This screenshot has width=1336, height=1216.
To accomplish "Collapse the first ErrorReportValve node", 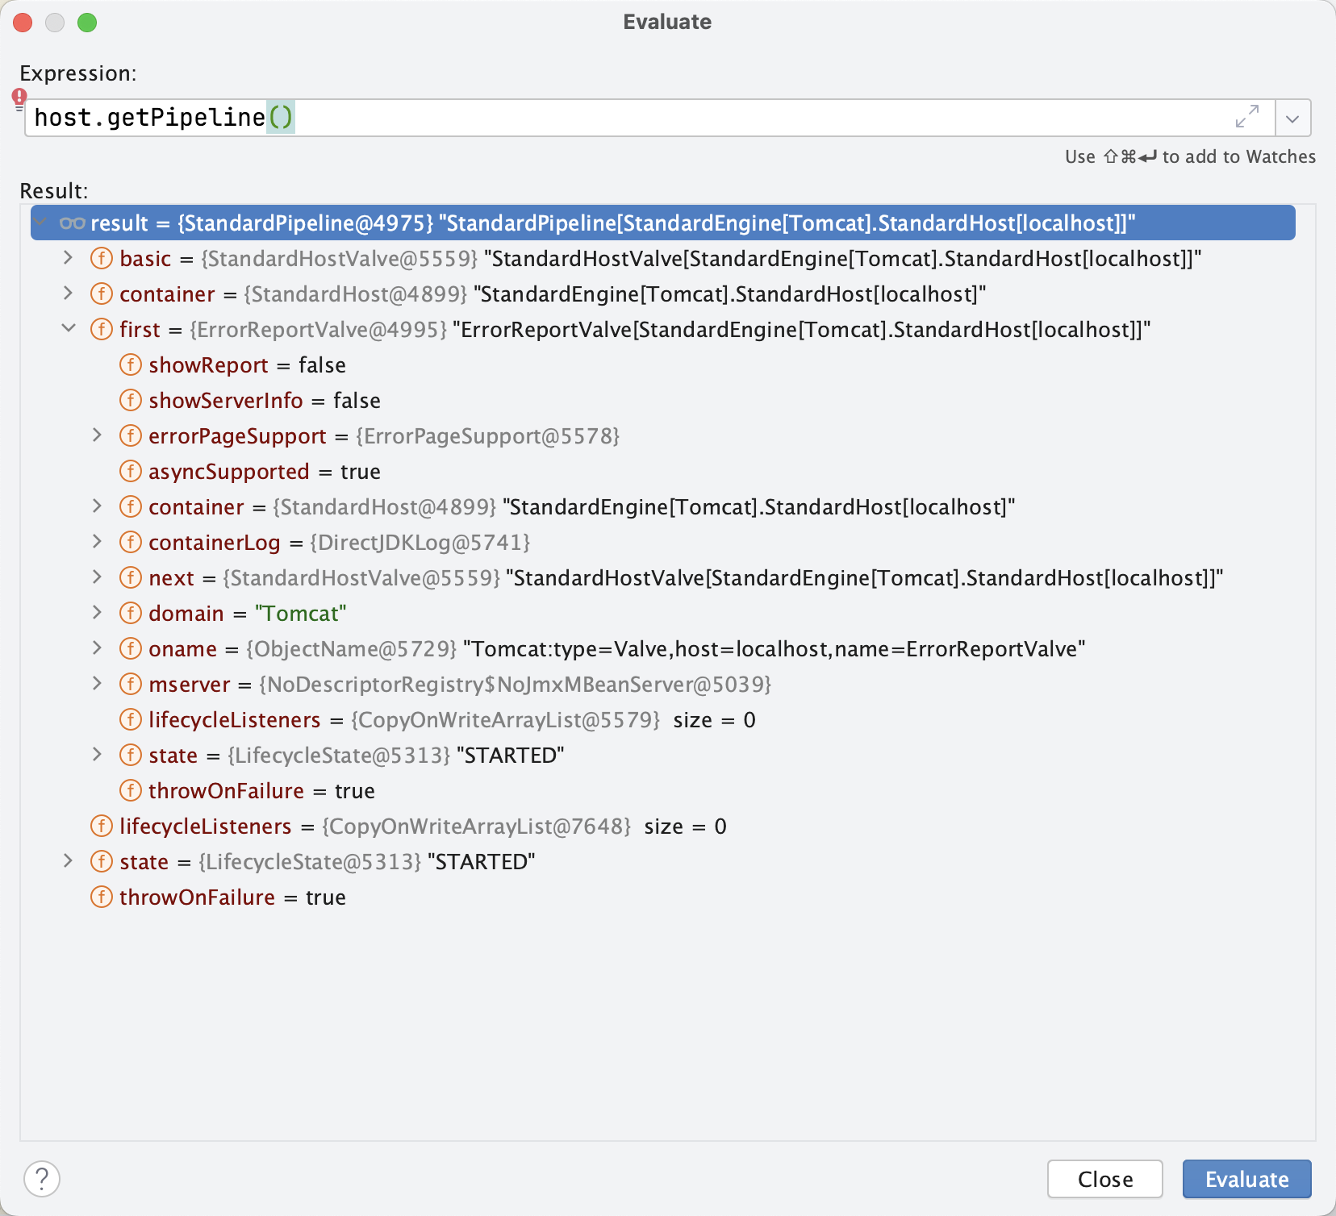I will click(x=69, y=329).
